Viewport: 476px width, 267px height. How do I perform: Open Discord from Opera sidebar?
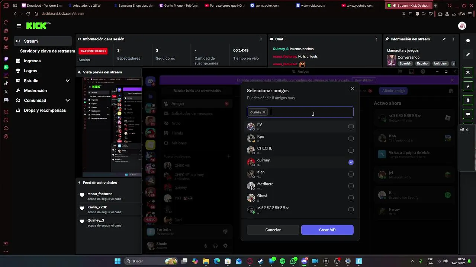pyautogui.click(x=6, y=100)
